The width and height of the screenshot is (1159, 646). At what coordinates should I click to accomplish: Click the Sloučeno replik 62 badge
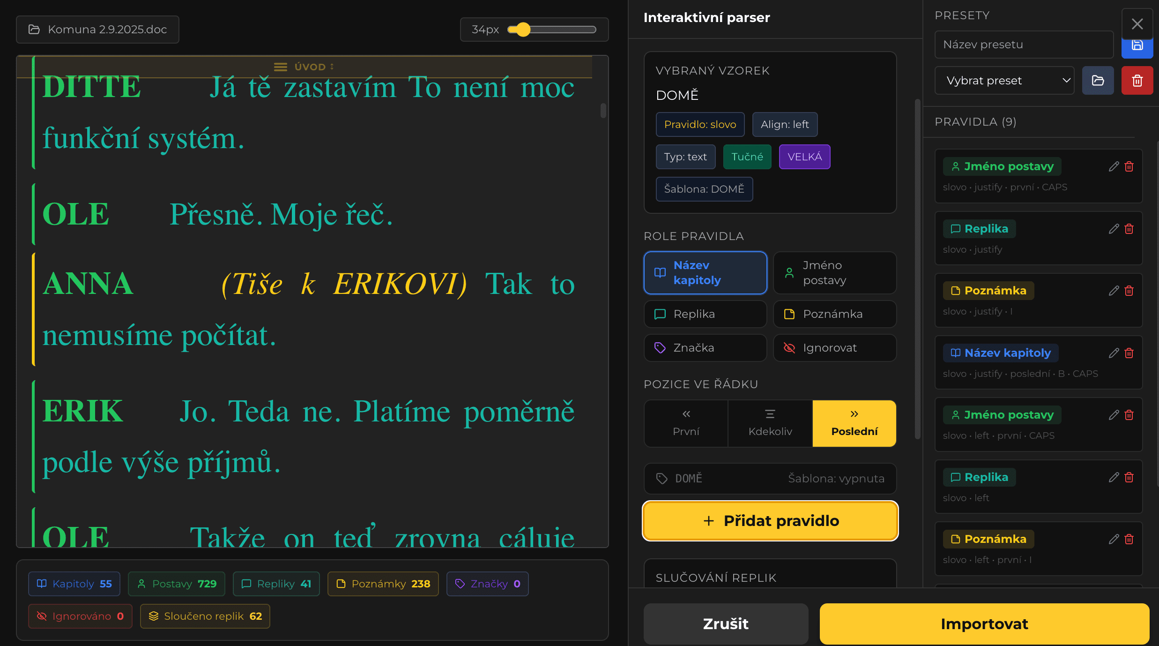(x=205, y=616)
